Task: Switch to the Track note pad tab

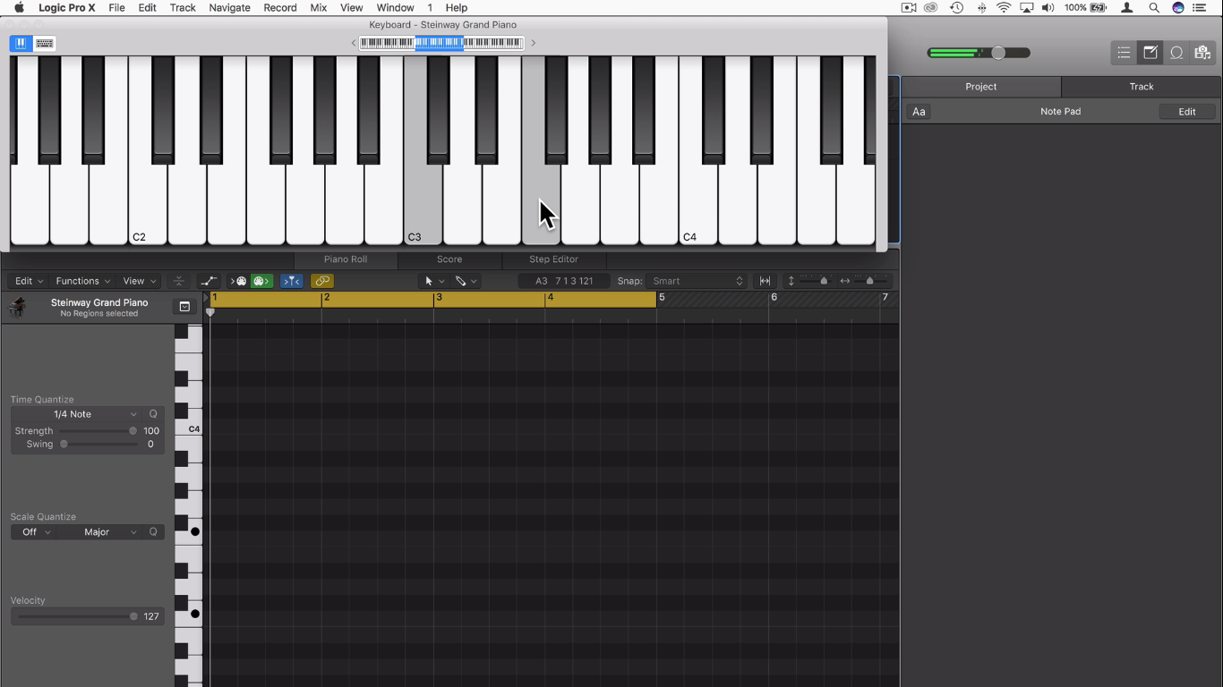Action: (x=1142, y=87)
